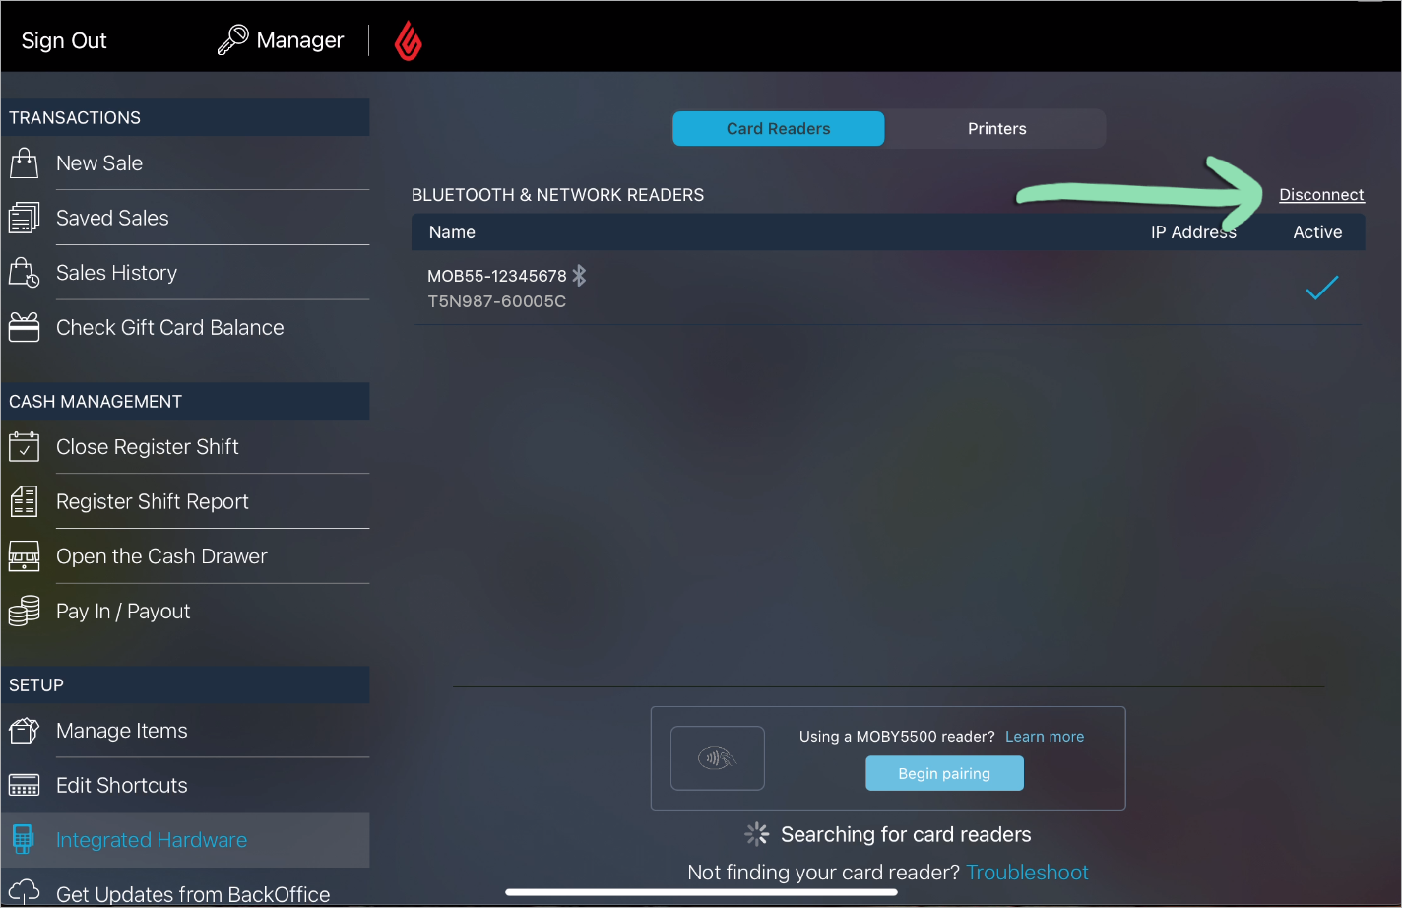Image resolution: width=1402 pixels, height=908 pixels.
Task: Click the Manage Items box icon
Action: (24, 731)
